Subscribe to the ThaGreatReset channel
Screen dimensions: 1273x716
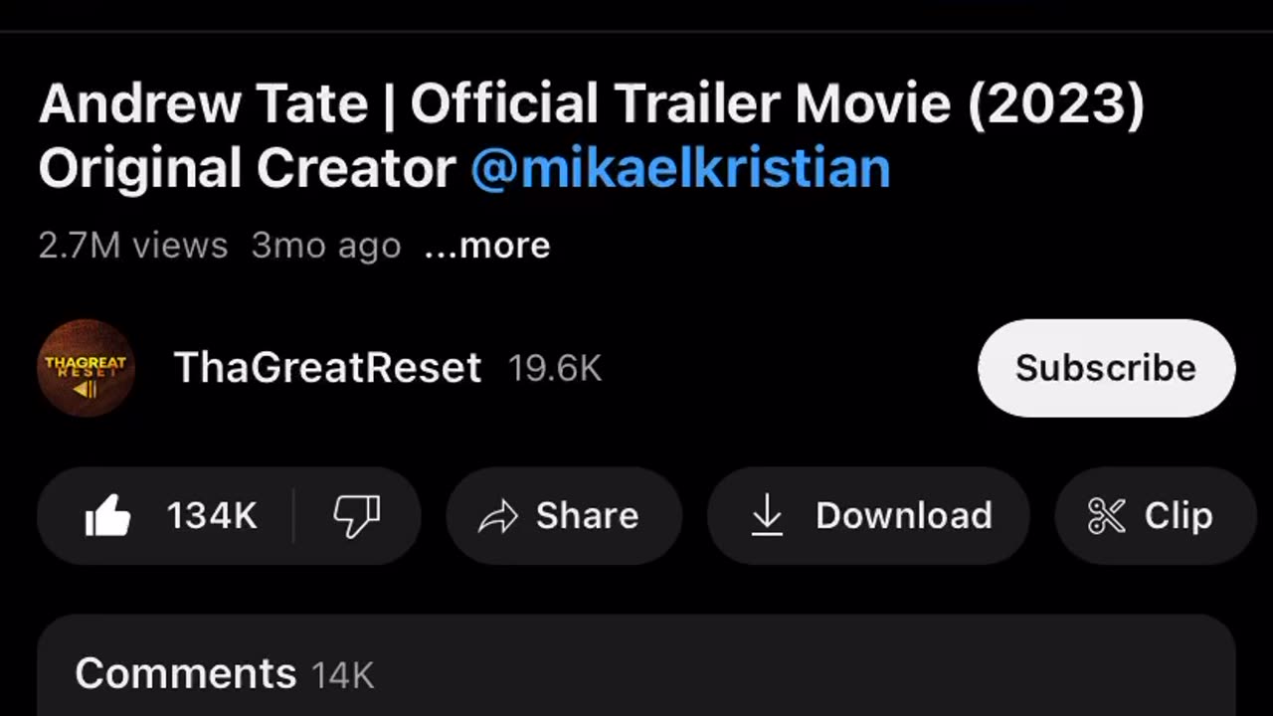[1106, 368]
